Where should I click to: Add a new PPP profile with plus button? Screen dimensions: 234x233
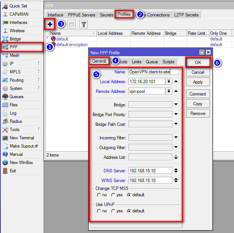(50, 24)
